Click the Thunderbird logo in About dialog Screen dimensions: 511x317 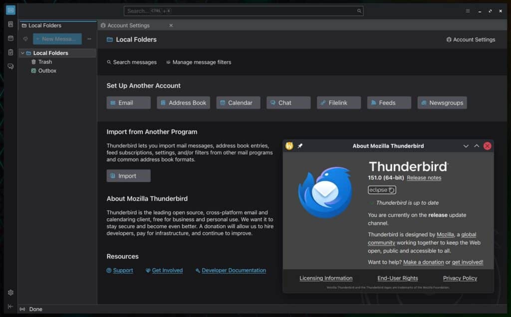(x=325, y=192)
